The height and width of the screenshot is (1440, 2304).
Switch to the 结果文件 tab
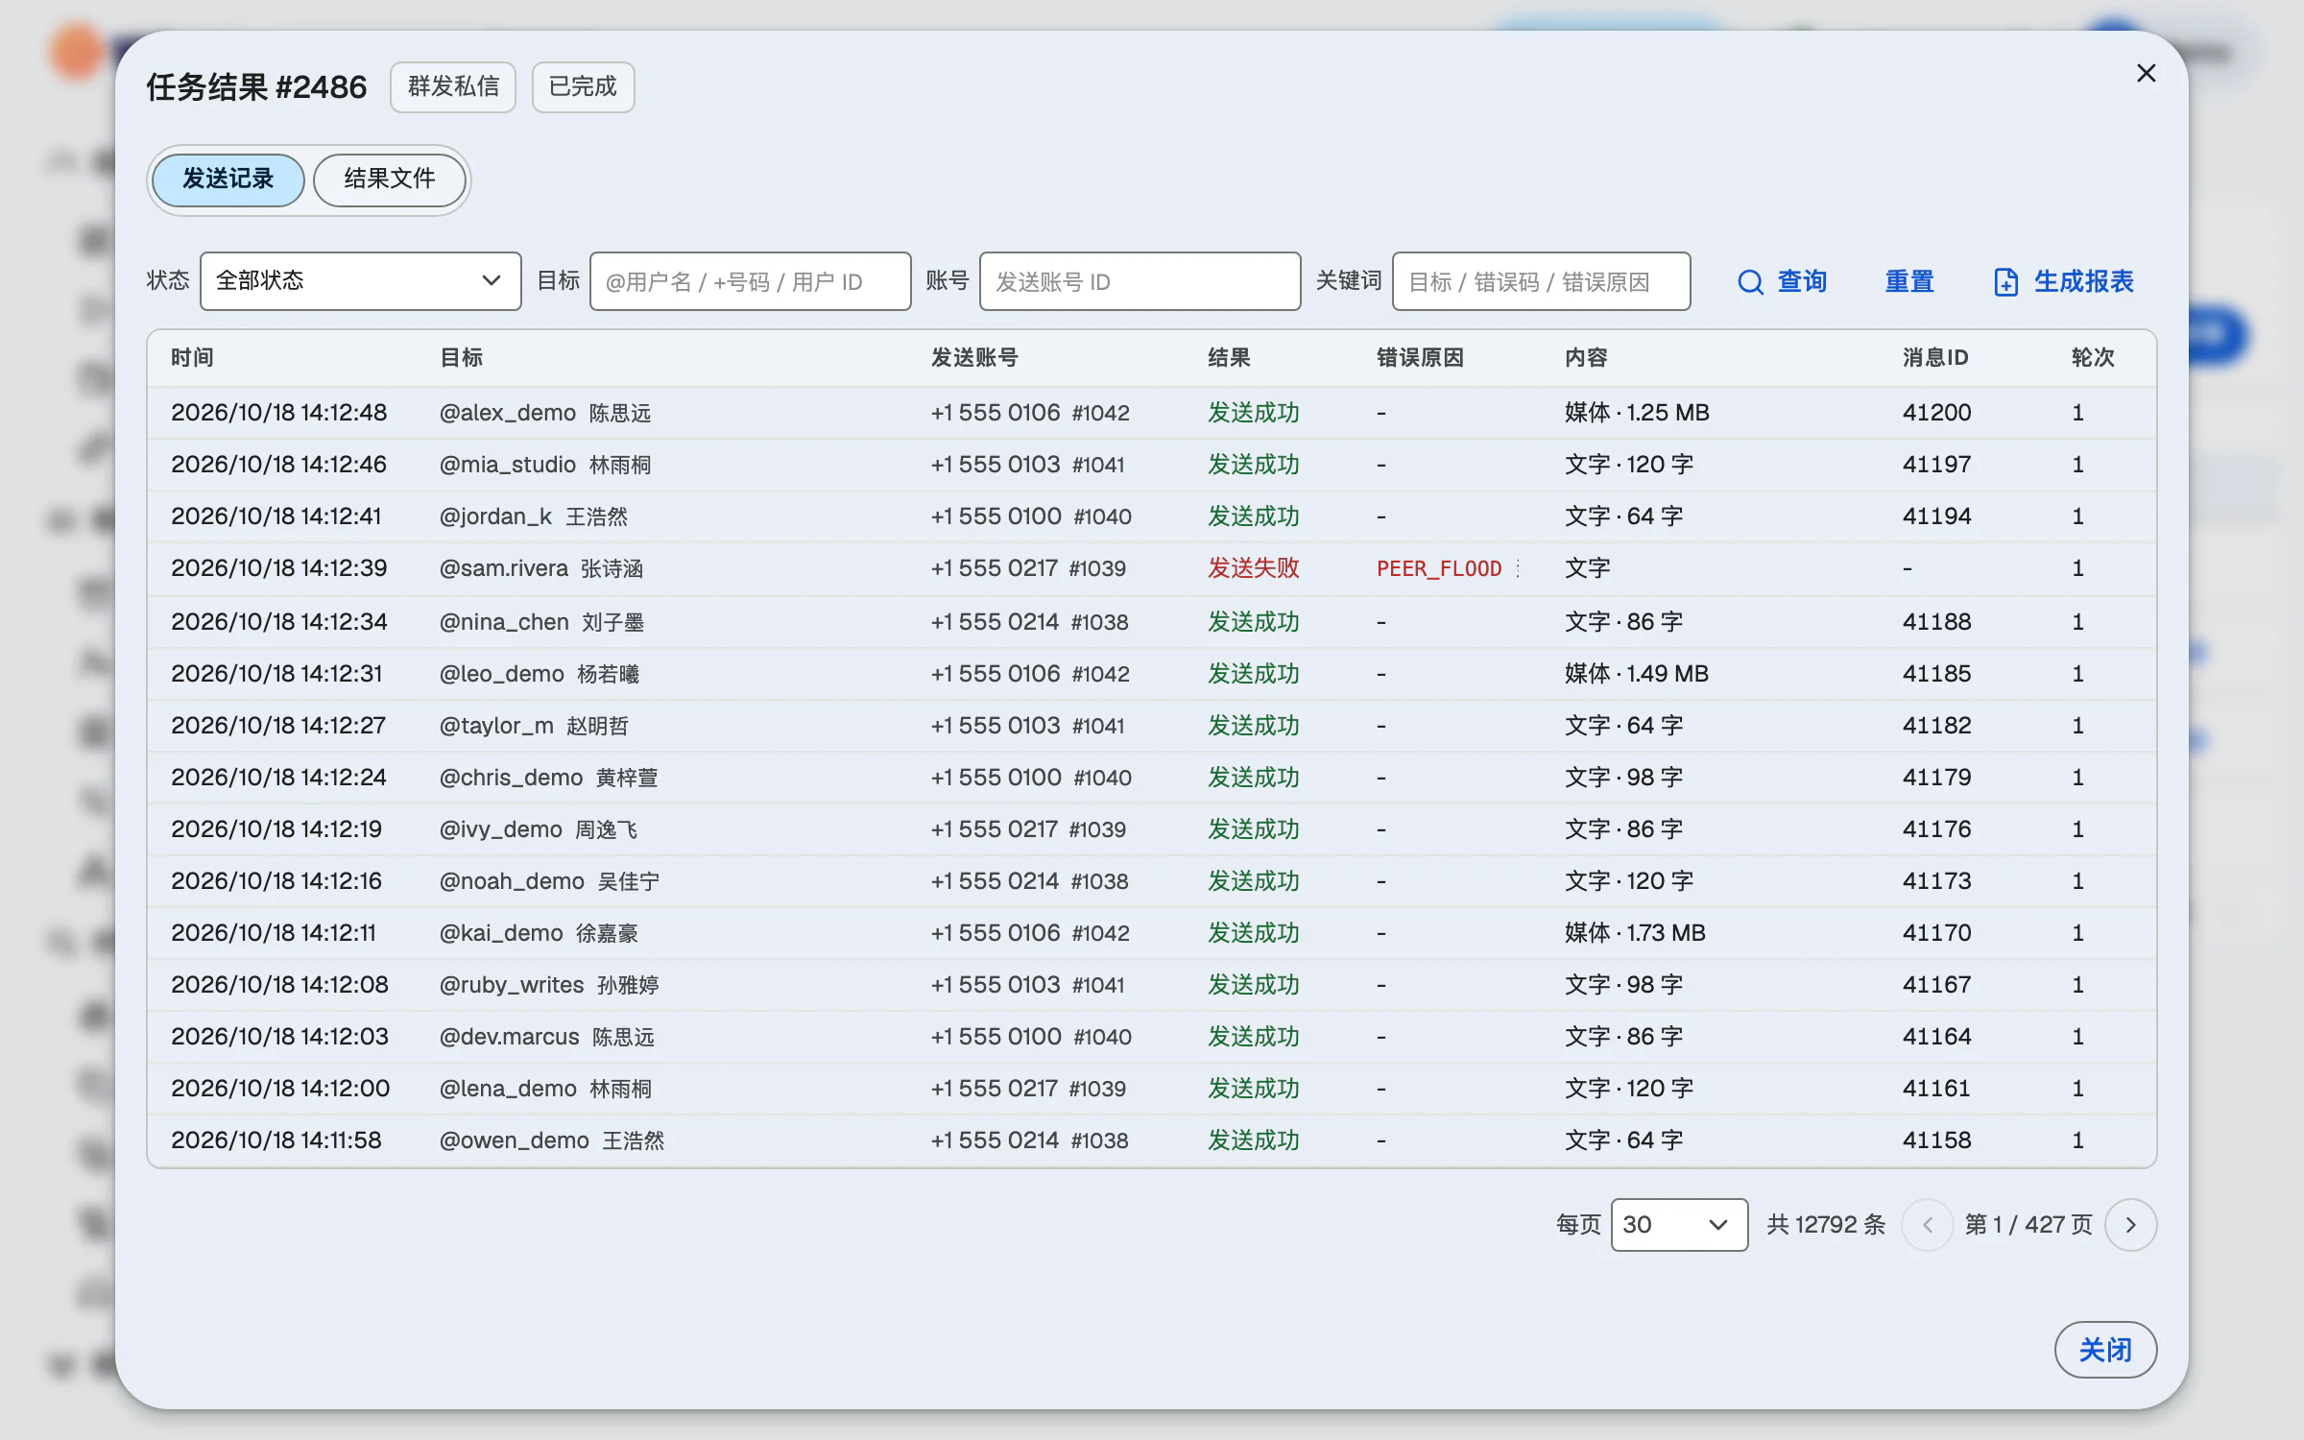[389, 180]
